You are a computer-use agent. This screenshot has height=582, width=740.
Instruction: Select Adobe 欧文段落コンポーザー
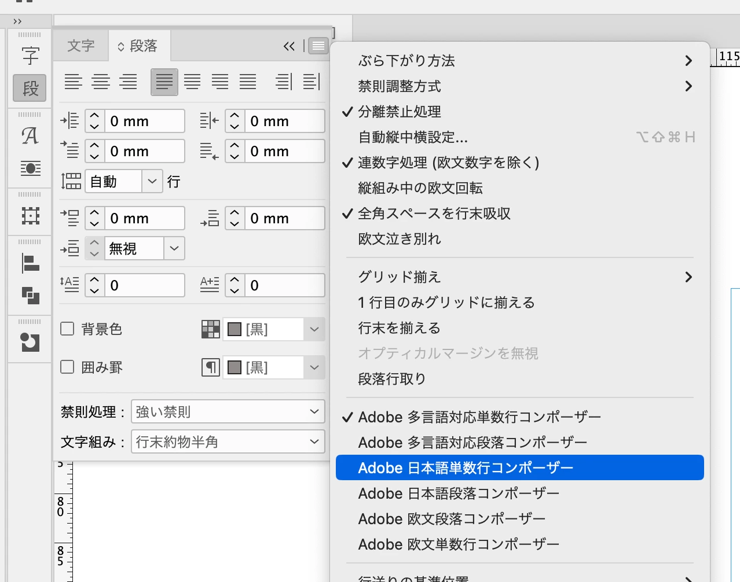(520, 519)
